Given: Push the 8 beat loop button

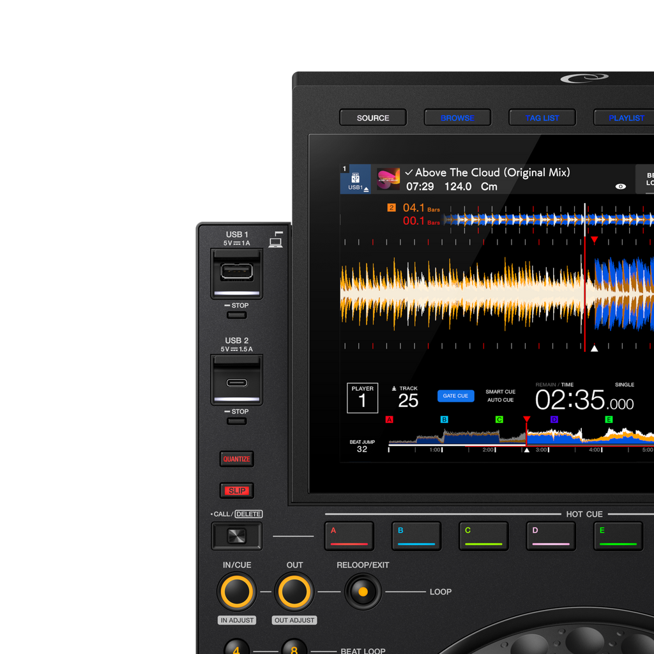Looking at the screenshot, I should (294, 646).
